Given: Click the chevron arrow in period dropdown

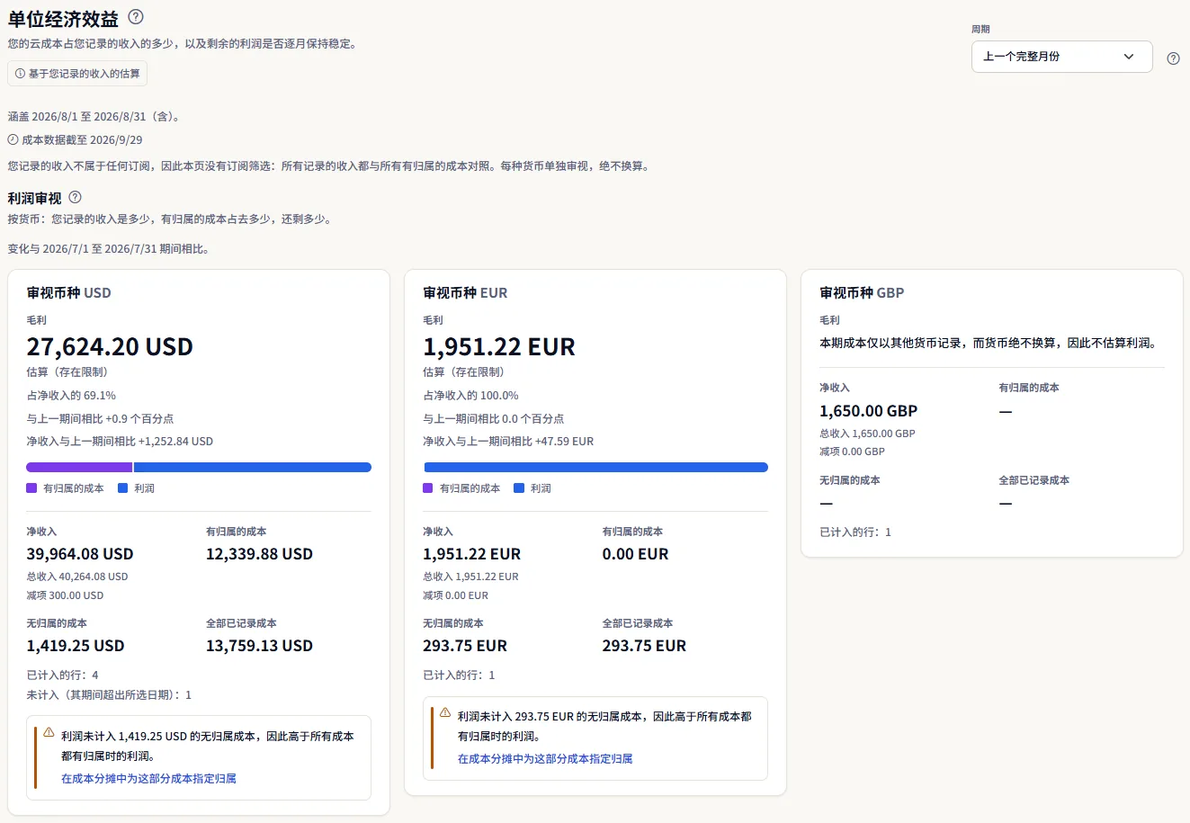Looking at the screenshot, I should 1129,57.
